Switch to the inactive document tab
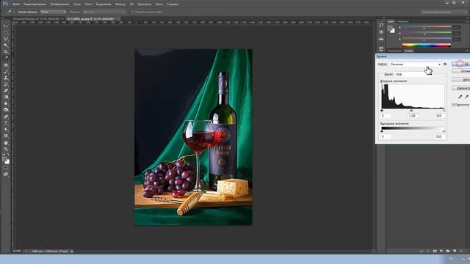 pyautogui.click(x=36, y=19)
